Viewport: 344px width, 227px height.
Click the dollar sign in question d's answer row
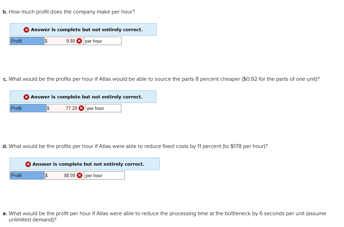(46, 175)
